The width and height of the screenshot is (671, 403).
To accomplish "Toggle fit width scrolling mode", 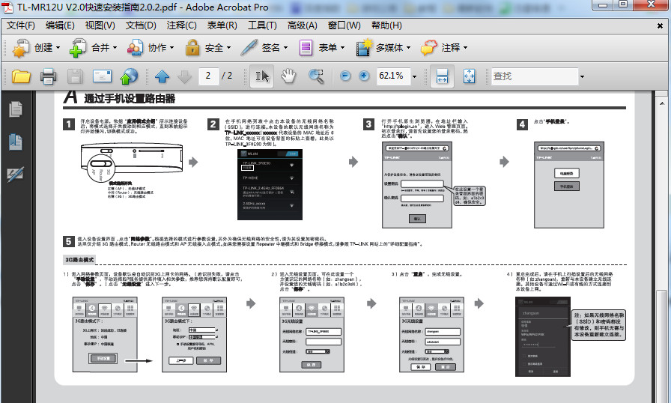I will click(442, 76).
